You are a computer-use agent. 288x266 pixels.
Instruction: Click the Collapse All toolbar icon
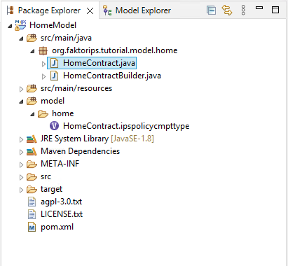pyautogui.click(x=211, y=10)
